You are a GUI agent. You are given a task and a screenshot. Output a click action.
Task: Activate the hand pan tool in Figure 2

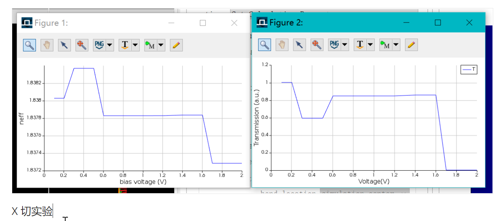pyautogui.click(x=282, y=45)
